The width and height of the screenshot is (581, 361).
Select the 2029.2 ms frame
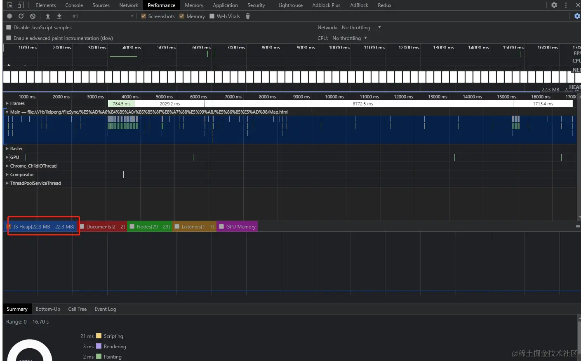170,104
